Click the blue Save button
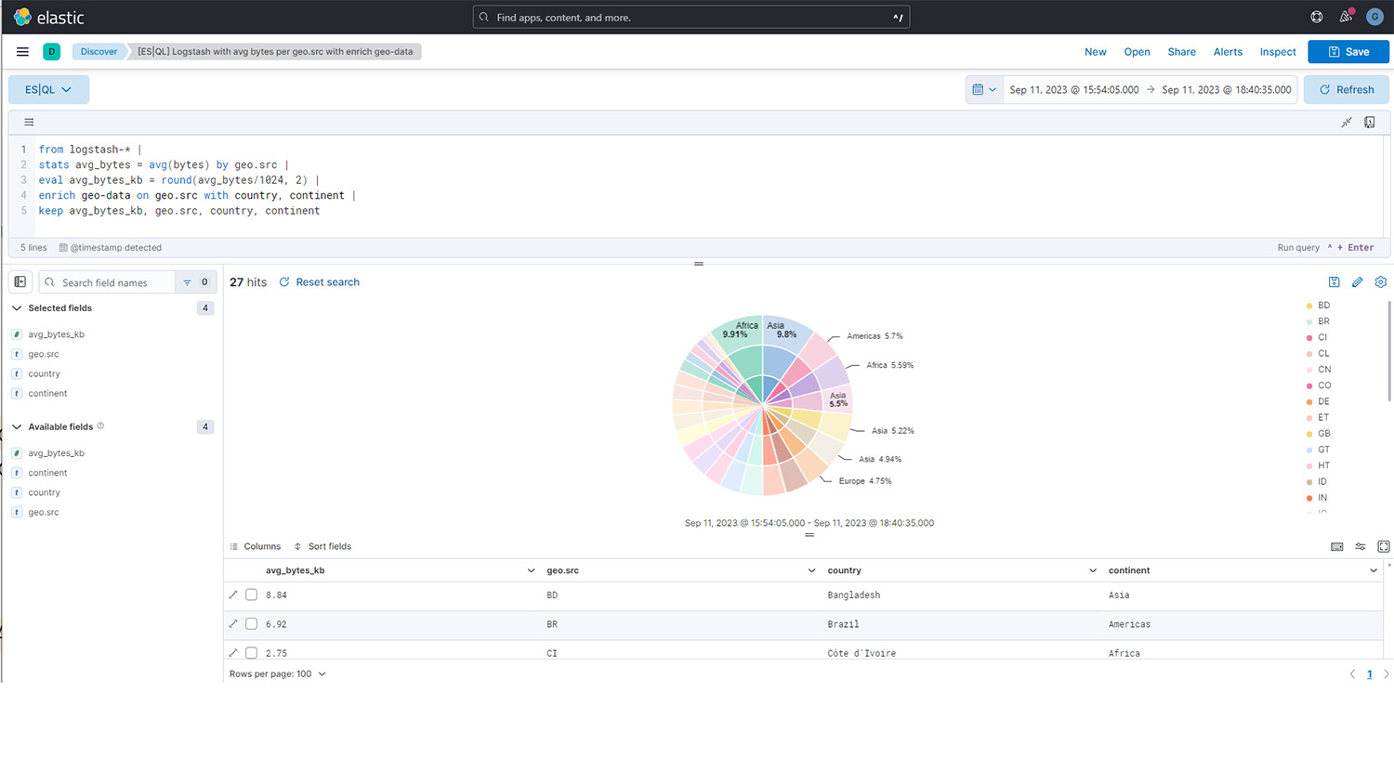 click(x=1348, y=52)
